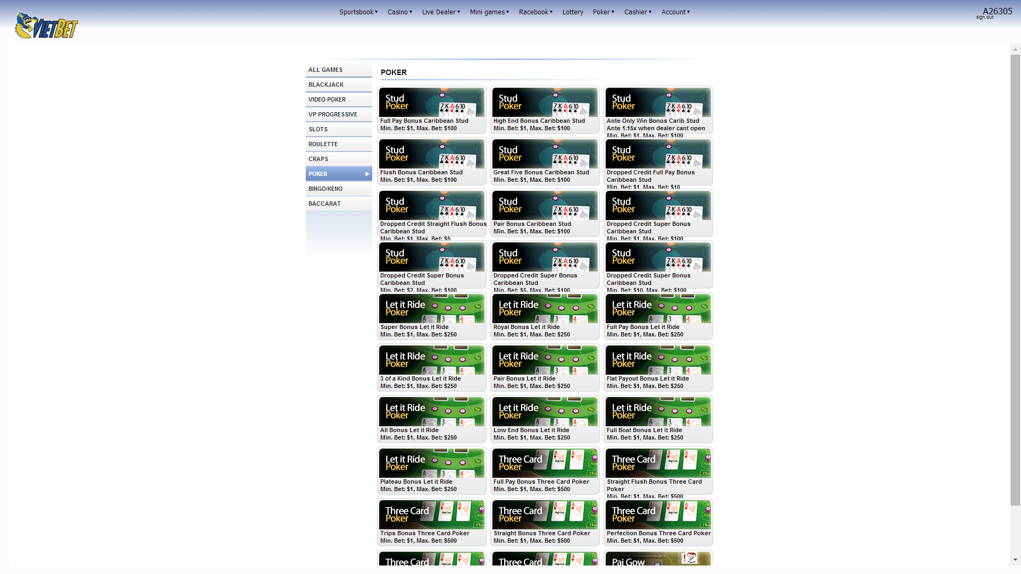The image size is (1021, 574).
Task: Click the page scrollbar down arrow
Action: click(1015, 560)
